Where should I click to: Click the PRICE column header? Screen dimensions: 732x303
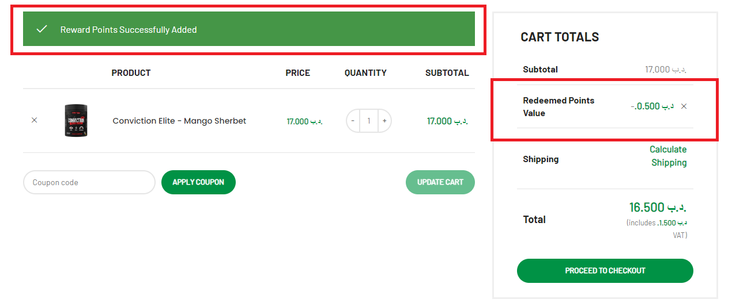pos(297,73)
